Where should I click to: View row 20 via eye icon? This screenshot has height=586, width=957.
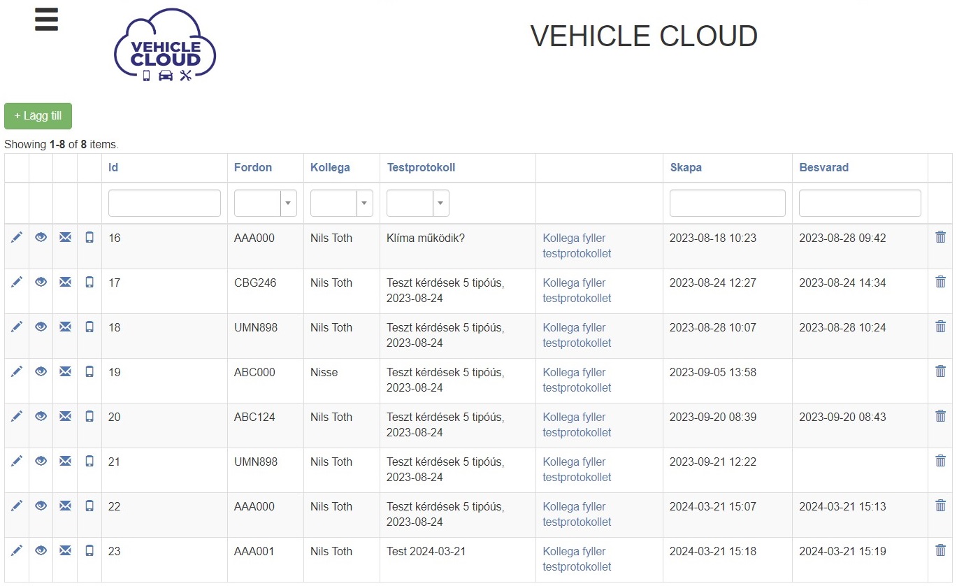[41, 417]
